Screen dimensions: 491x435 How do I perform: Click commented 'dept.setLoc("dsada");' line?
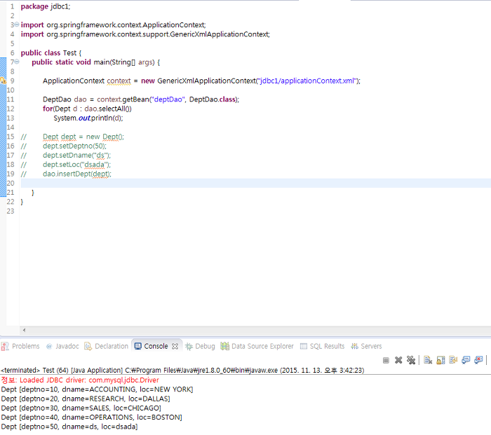coord(76,165)
